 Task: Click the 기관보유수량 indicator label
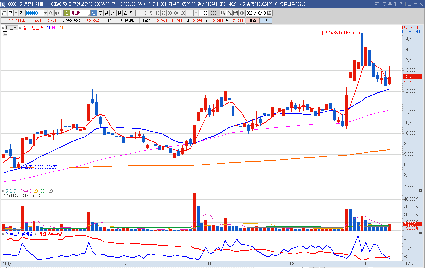click(x=50, y=234)
